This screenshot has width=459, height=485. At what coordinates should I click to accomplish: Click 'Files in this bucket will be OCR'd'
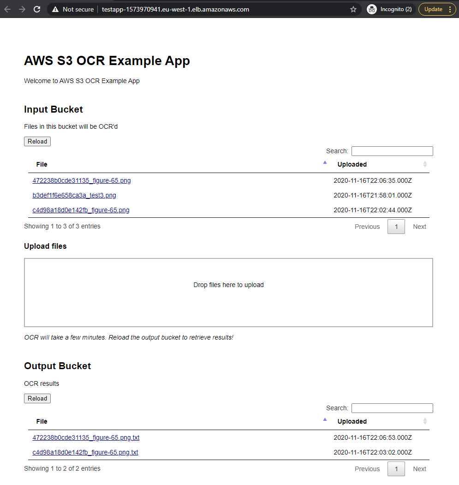click(71, 126)
